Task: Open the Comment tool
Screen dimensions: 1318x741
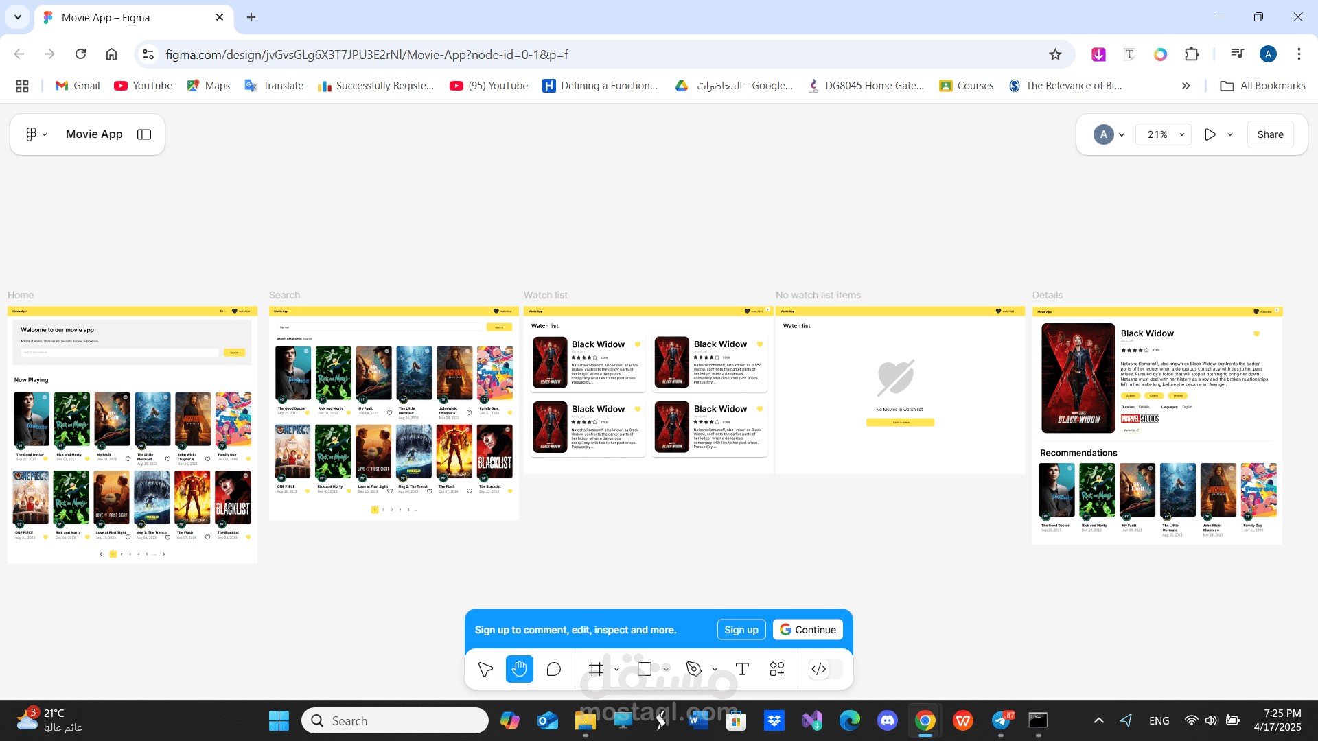Action: (554, 669)
